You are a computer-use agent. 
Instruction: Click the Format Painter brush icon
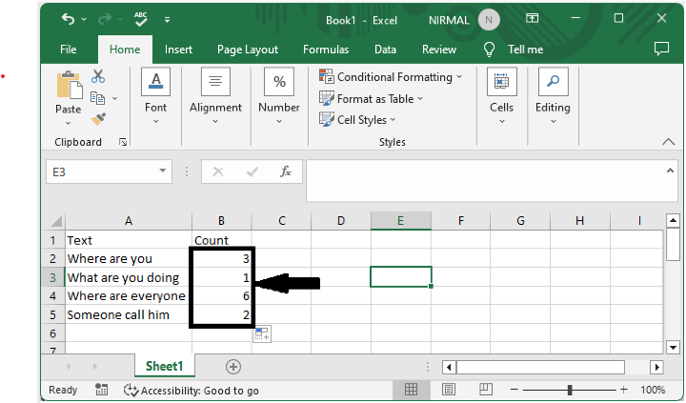[x=98, y=118]
